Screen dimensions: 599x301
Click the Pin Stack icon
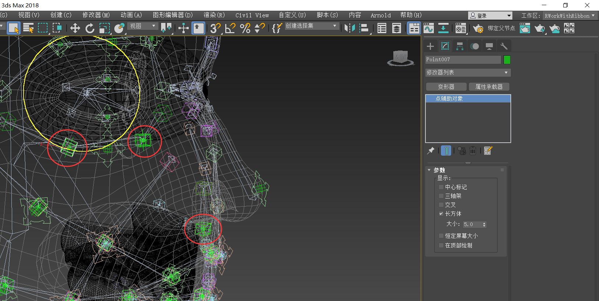pos(431,150)
